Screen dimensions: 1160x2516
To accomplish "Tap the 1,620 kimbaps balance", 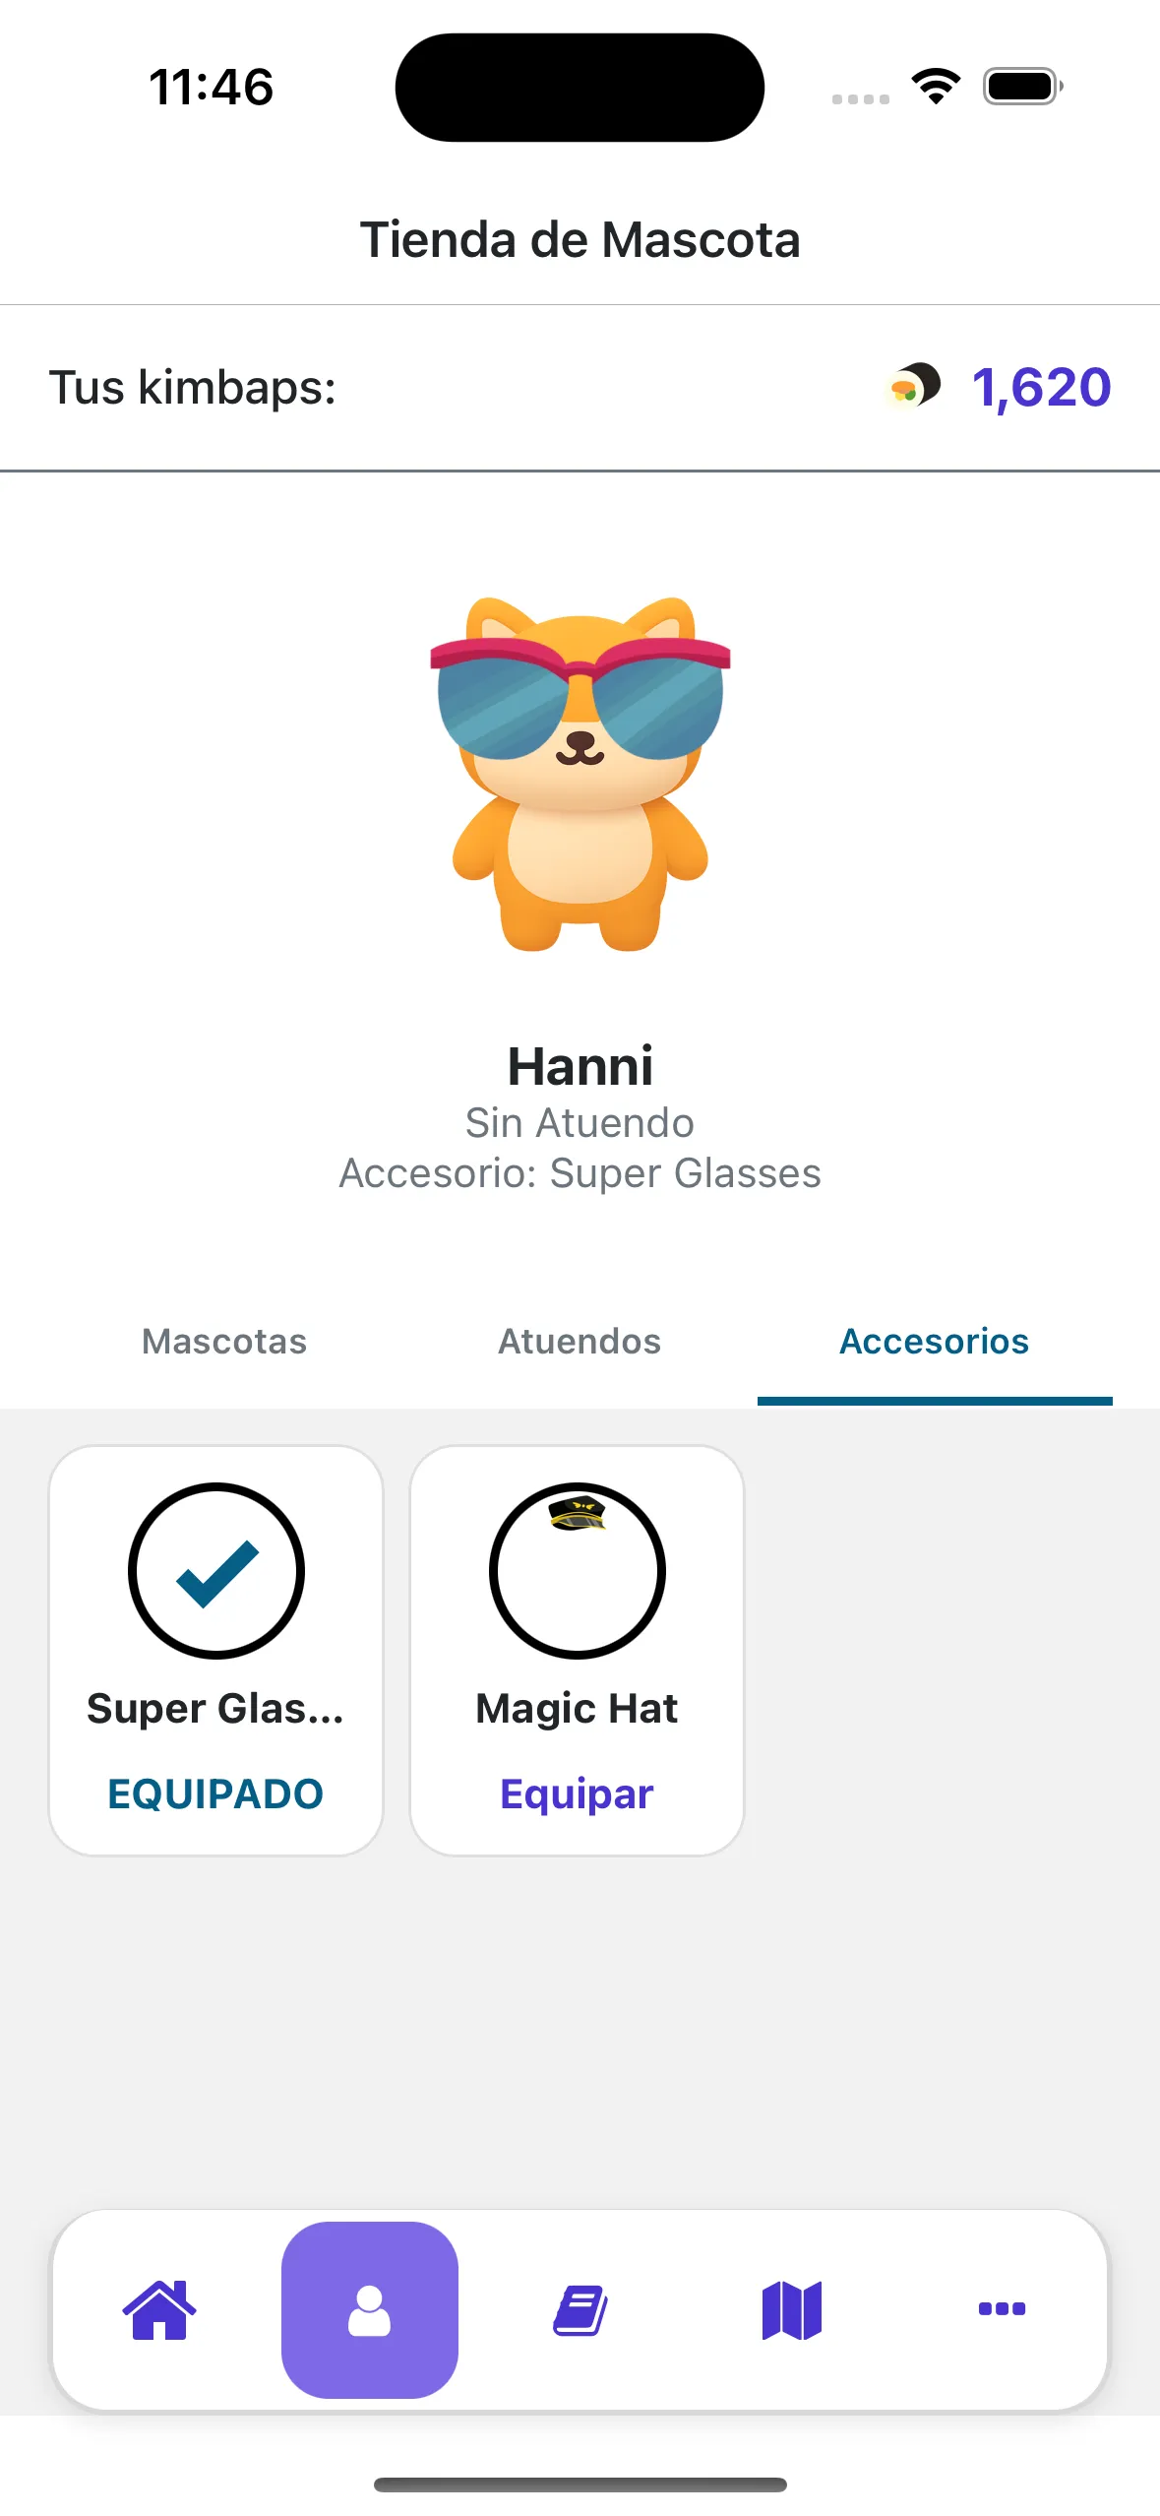I will (x=1041, y=387).
